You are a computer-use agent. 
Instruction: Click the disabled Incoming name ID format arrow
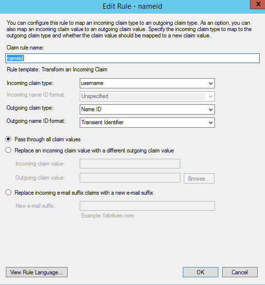pos(211,96)
